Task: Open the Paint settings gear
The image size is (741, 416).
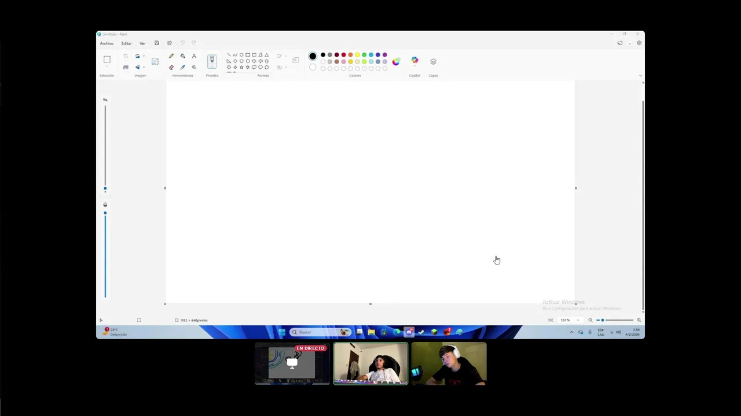Action: 639,43
